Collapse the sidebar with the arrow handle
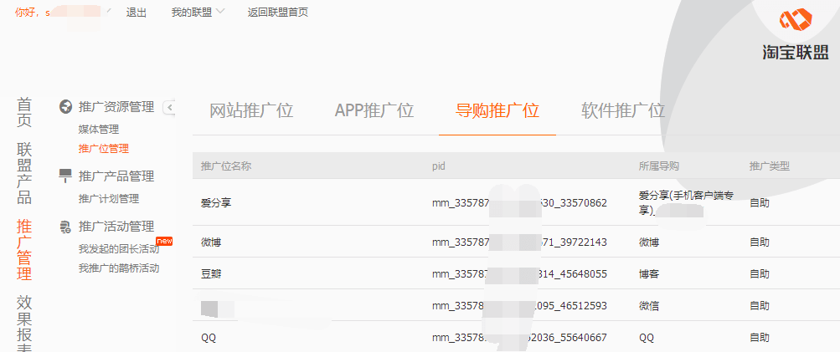This screenshot has width=840, height=352. 169,107
